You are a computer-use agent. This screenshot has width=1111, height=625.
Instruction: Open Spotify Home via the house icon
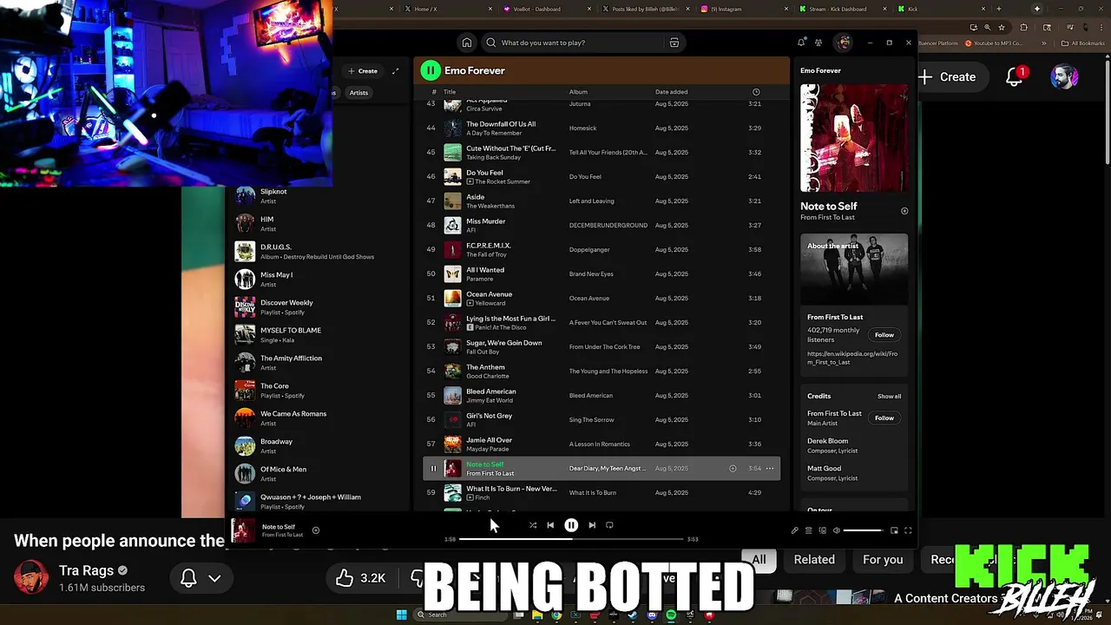click(467, 43)
